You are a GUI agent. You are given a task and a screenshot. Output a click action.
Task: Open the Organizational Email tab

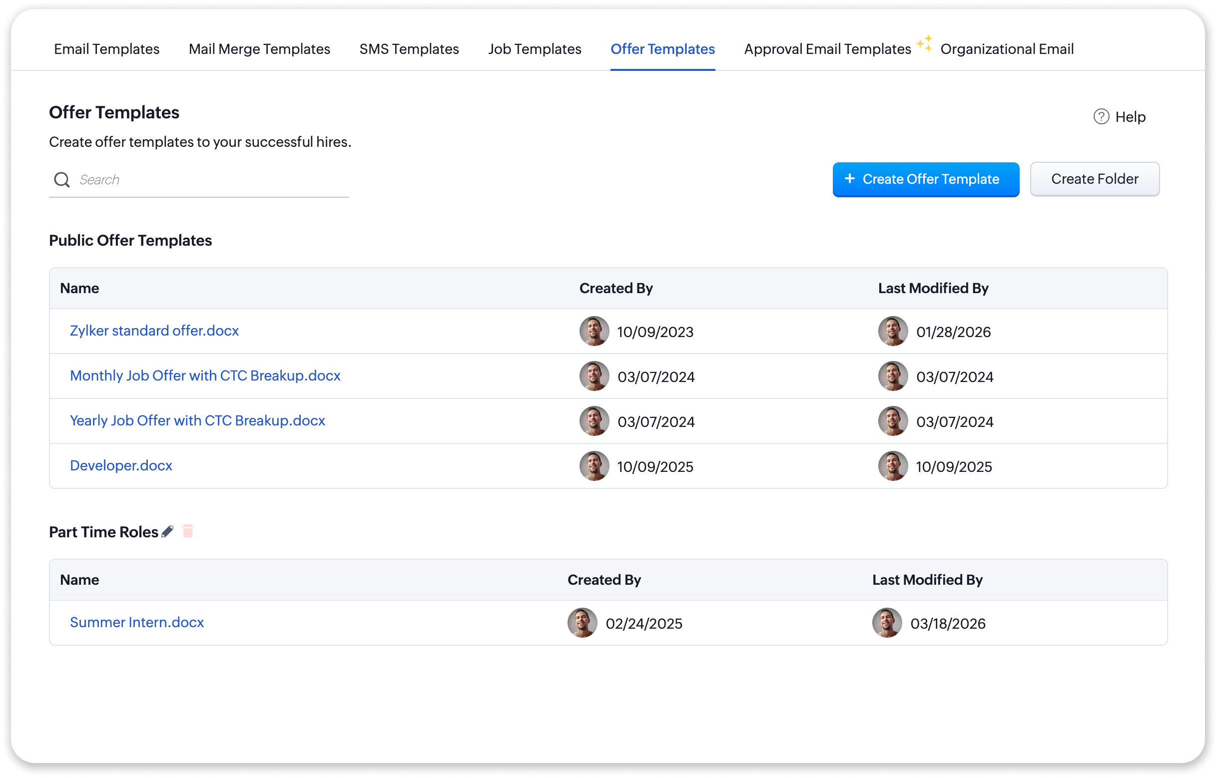(x=1007, y=49)
